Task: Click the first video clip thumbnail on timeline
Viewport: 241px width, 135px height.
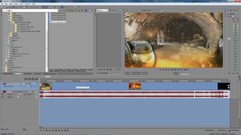Action: (x=46, y=86)
